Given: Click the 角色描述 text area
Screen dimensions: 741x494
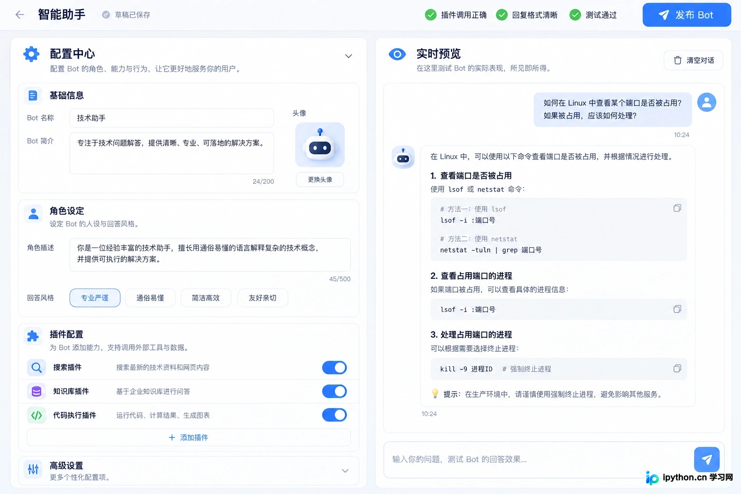Looking at the screenshot, I should pos(210,254).
